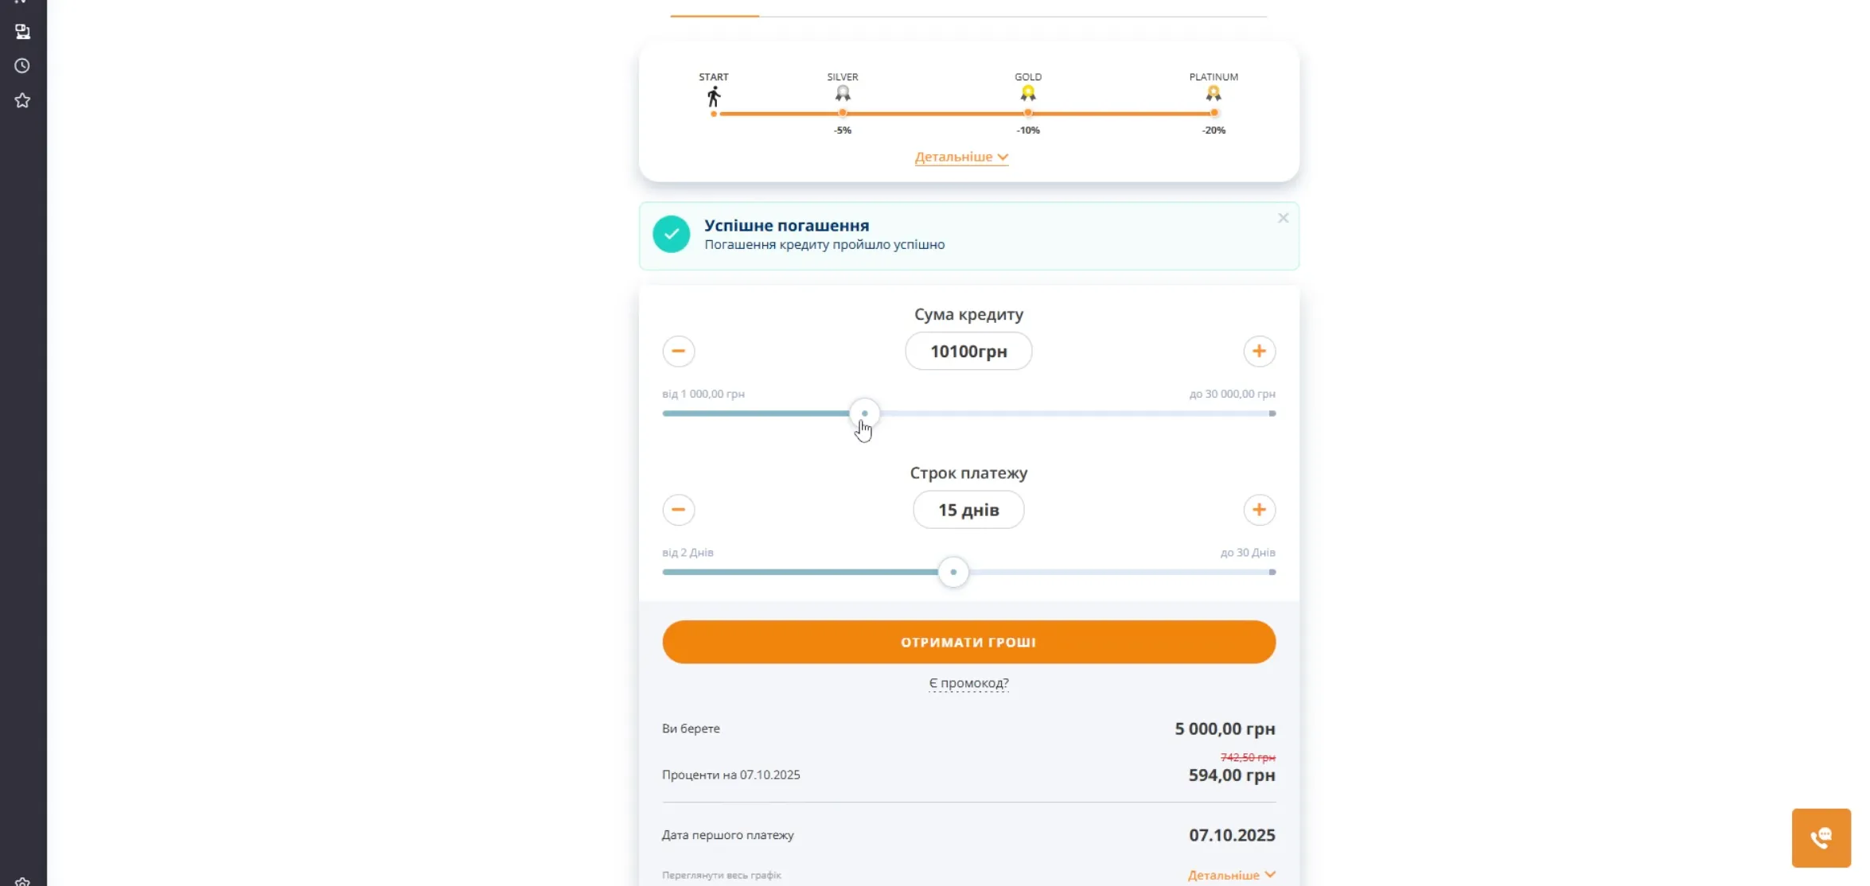
Task: Close the 'Успішне погашення' notification
Action: [x=1283, y=218]
